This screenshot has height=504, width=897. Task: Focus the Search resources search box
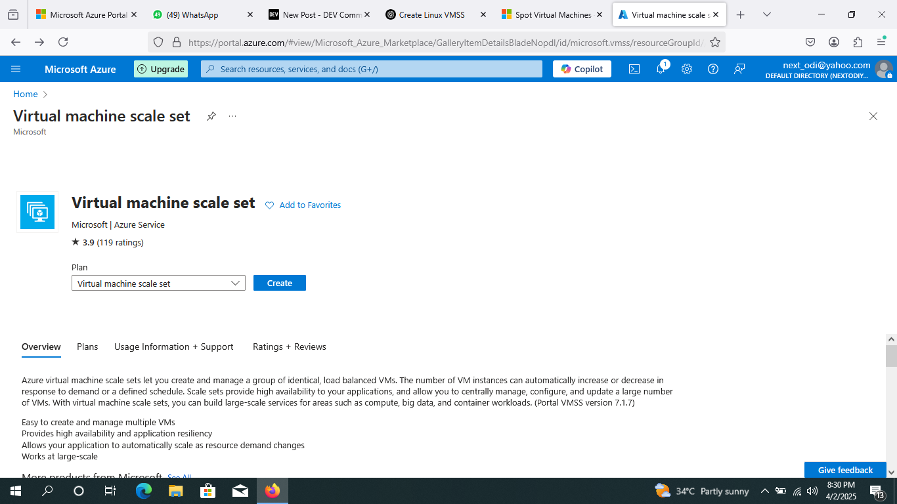[x=372, y=69]
